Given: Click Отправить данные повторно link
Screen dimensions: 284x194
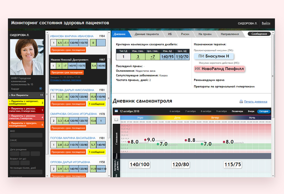Looking at the screenshot, I should (x=66, y=80).
